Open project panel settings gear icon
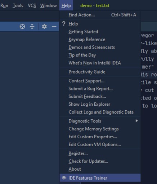Screen dimensions: 157x184 point(44,27)
